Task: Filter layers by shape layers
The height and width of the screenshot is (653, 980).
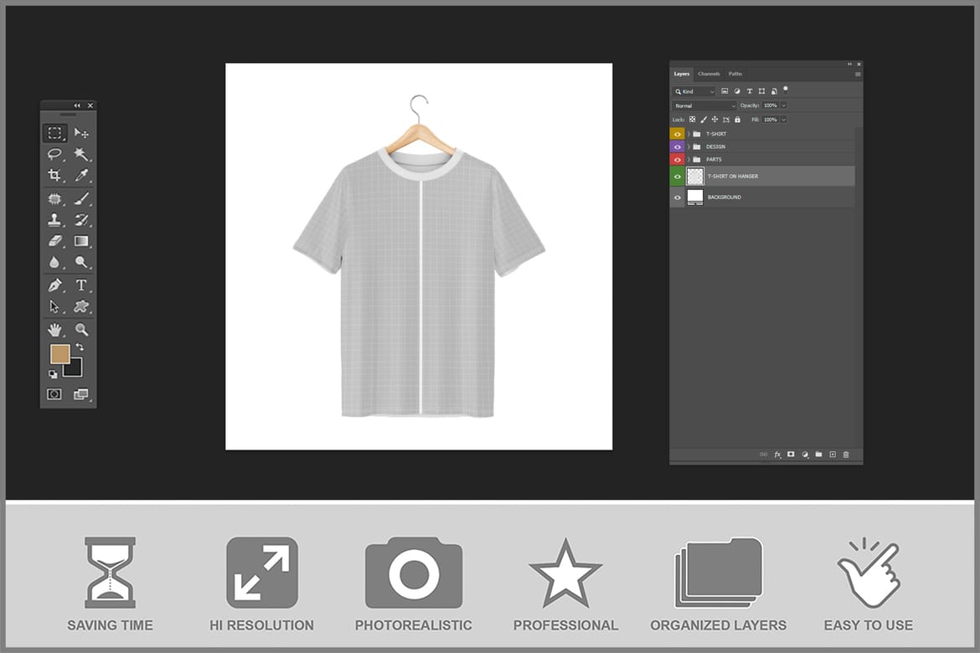Action: pos(761,91)
